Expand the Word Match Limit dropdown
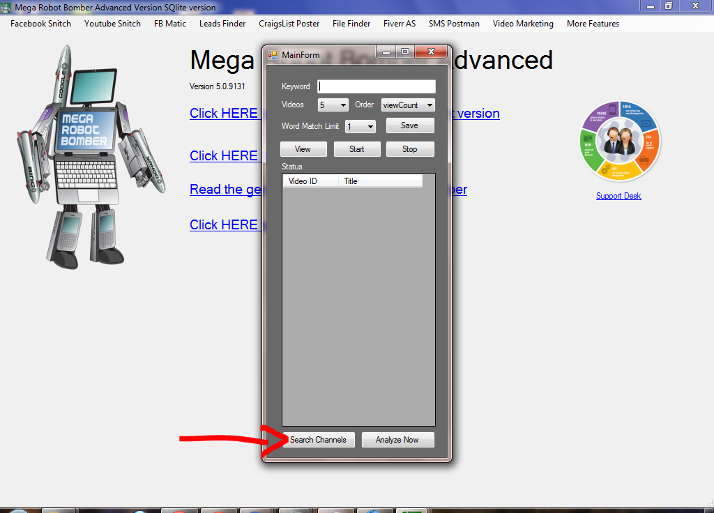This screenshot has width=714, height=513. [x=360, y=127]
